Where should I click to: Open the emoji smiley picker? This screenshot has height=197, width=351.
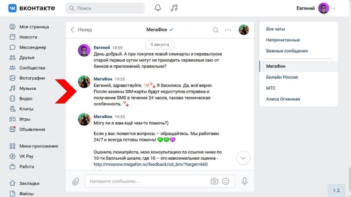coord(226,181)
